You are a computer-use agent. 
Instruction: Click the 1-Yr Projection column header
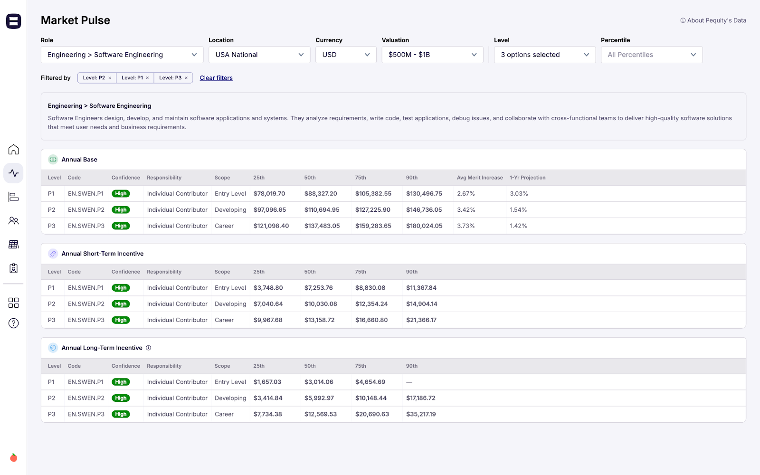point(528,178)
